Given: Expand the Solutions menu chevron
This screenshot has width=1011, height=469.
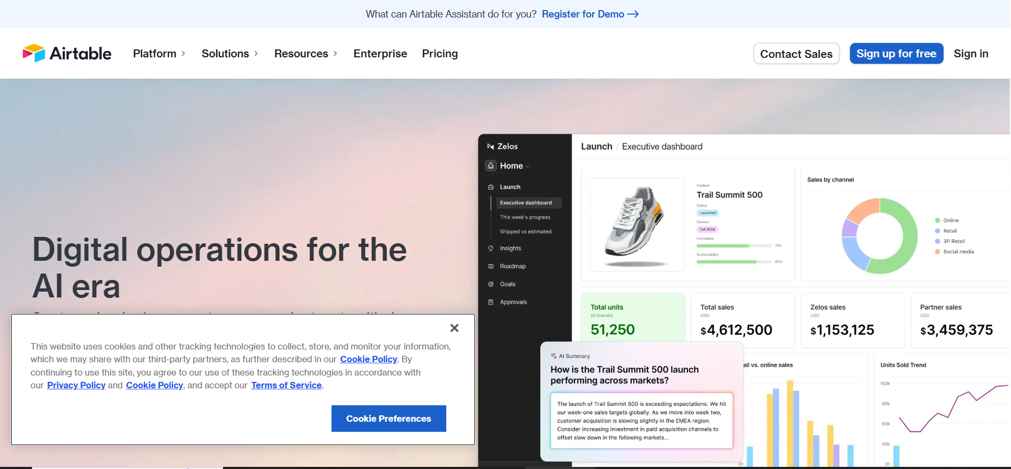Looking at the screenshot, I should tap(256, 54).
